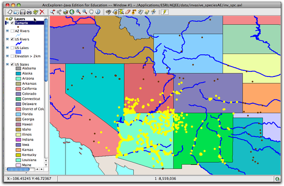Turn on the US Lakes layer checkbox
The width and height of the screenshot is (284, 186).
[12, 48]
